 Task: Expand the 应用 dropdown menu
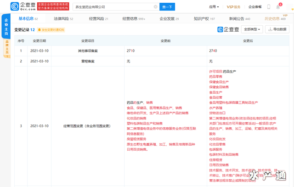214,7
